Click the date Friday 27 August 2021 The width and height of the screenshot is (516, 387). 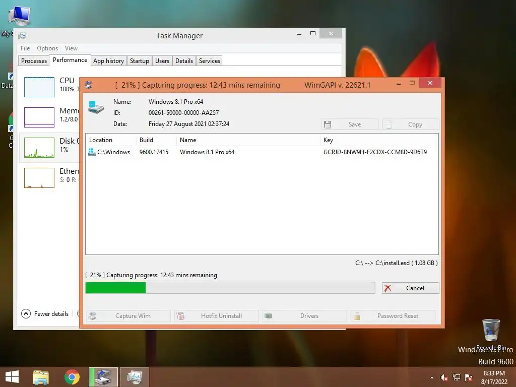pyautogui.click(x=189, y=124)
